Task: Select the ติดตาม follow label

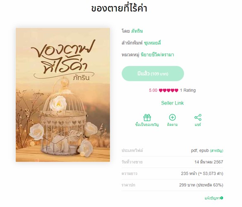Action: click(x=172, y=124)
